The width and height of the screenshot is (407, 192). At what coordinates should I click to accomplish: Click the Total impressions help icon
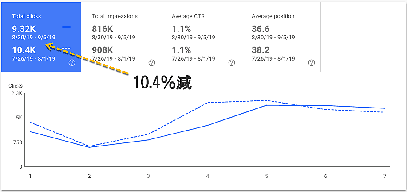click(152, 63)
